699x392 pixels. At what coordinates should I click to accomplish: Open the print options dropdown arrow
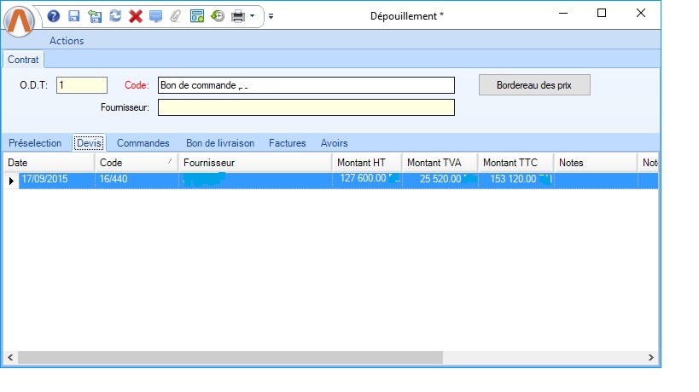tap(253, 16)
